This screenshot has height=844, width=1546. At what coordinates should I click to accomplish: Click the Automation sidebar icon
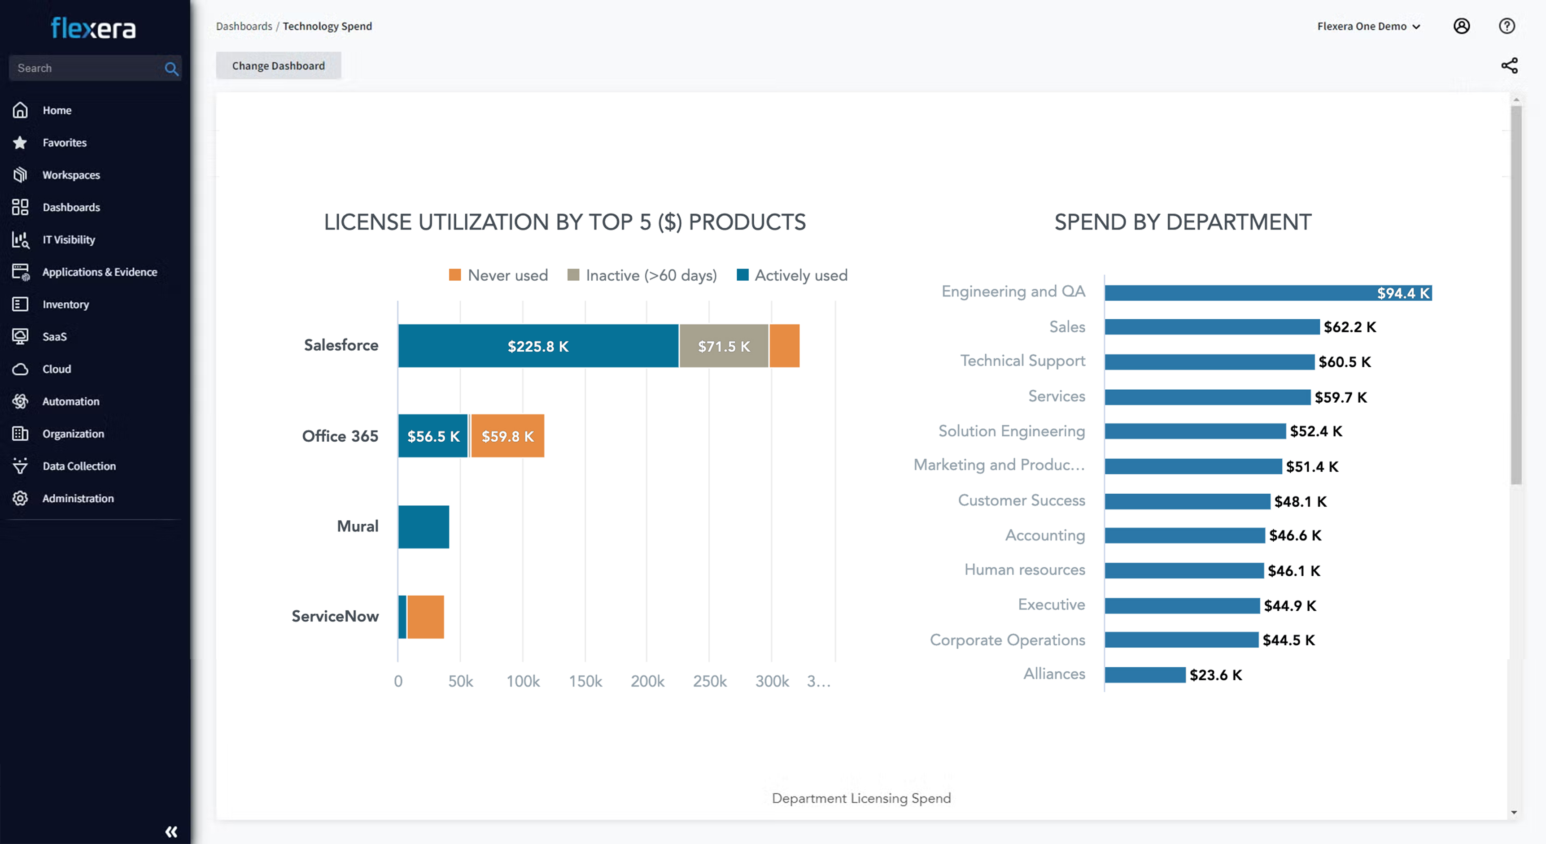coord(20,401)
